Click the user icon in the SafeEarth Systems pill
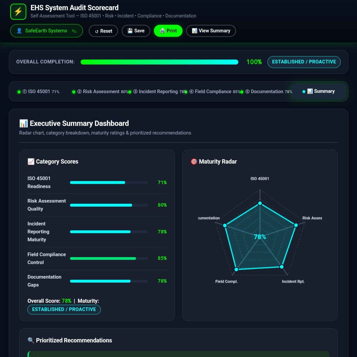This screenshot has height=357, width=357. pyautogui.click(x=20, y=31)
